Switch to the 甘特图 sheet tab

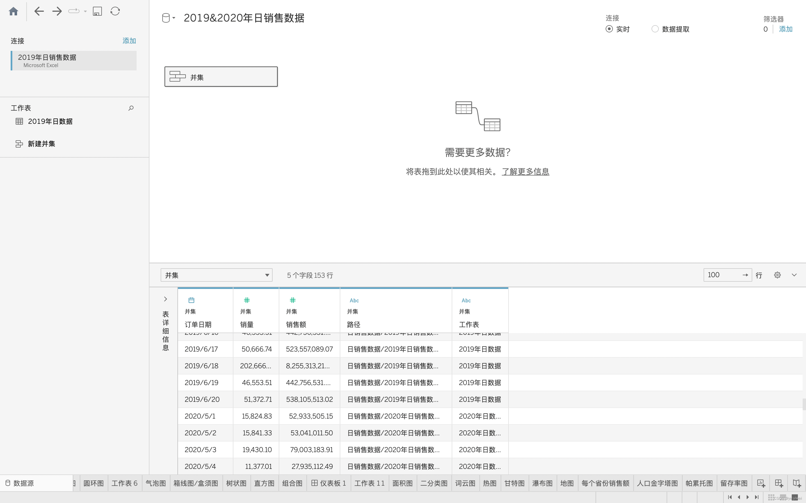[x=514, y=483]
